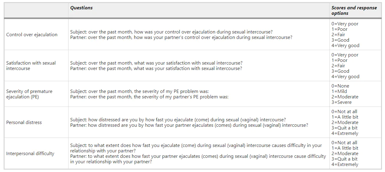Click "4=Very good" in the Satisfaction row
The height and width of the screenshot is (172, 385).
tap(345, 77)
